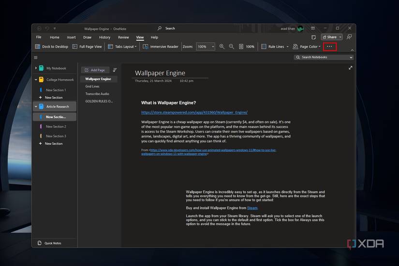Expand the page using the diagonal arrow icon
Image resolution: width=399 pixels, height=266 pixels.
coord(351,68)
